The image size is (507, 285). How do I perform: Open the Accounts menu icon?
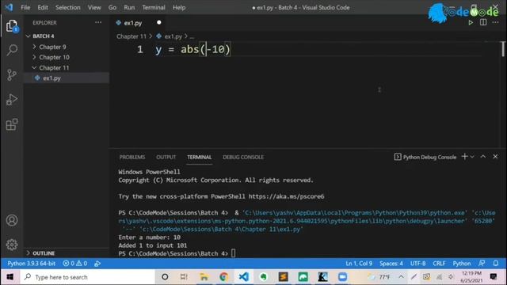pyautogui.click(x=12, y=220)
